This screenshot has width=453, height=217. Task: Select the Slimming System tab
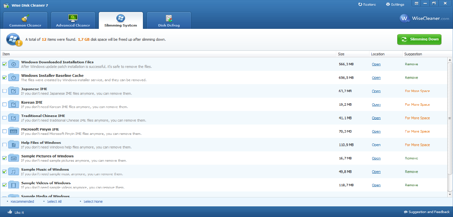[121, 20]
